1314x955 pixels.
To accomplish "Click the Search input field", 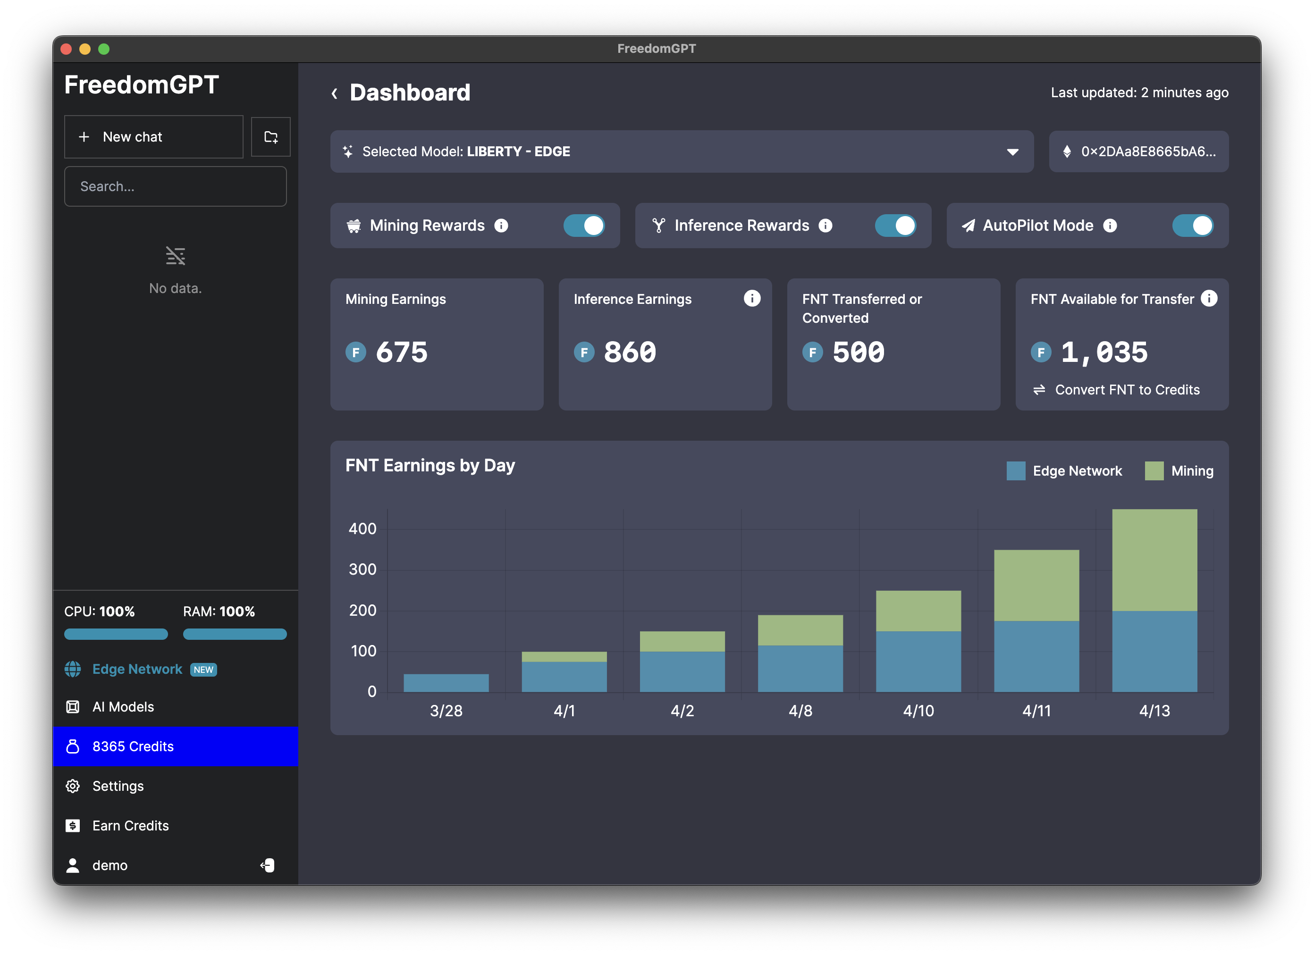I will 175,186.
